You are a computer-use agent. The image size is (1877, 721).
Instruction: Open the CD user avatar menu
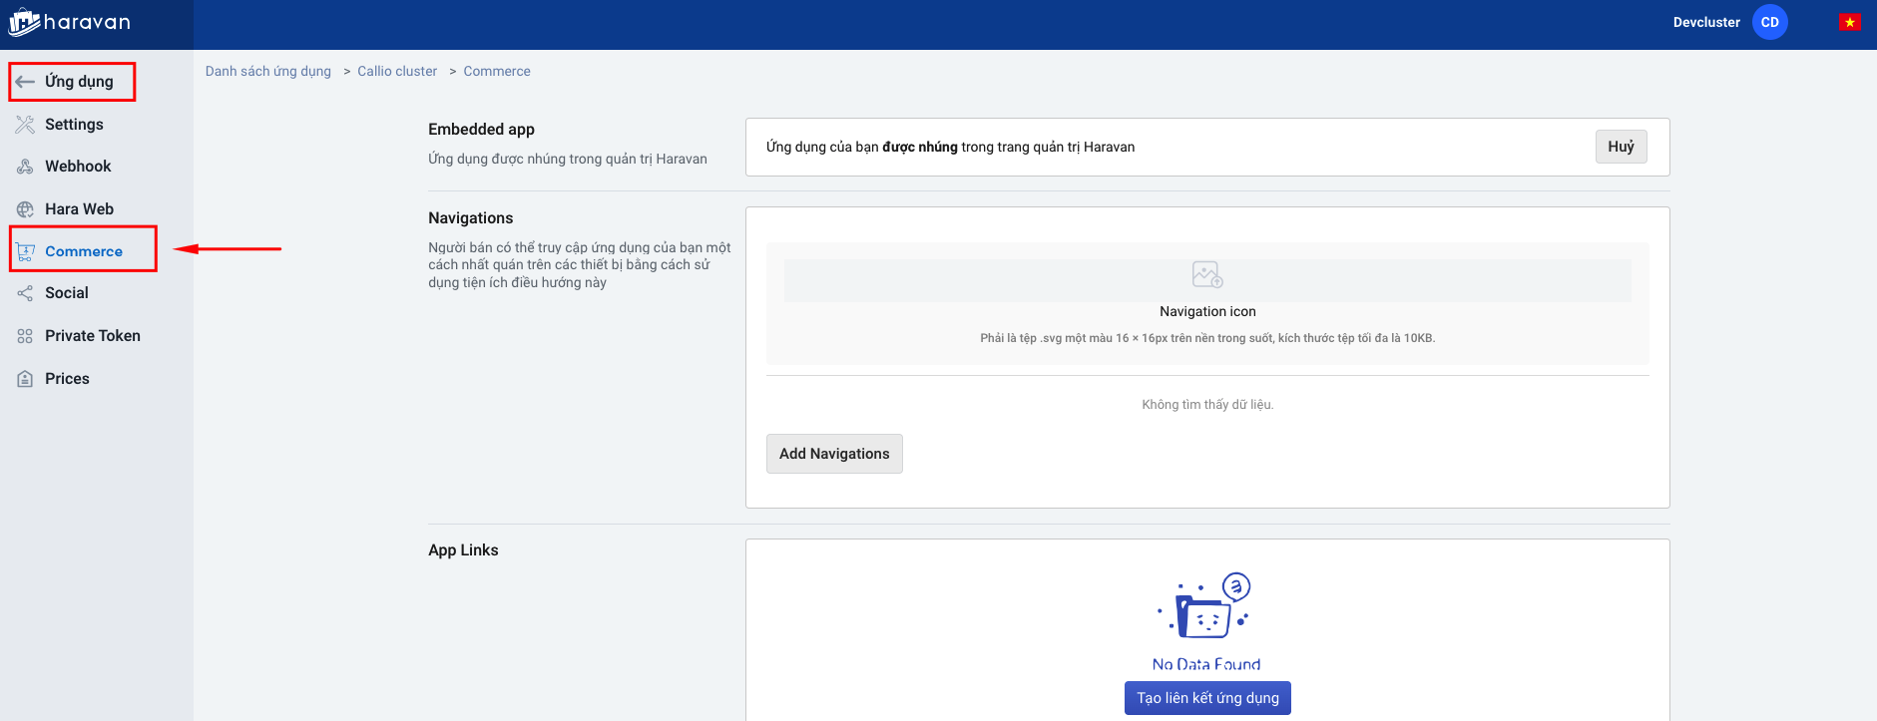tap(1769, 22)
